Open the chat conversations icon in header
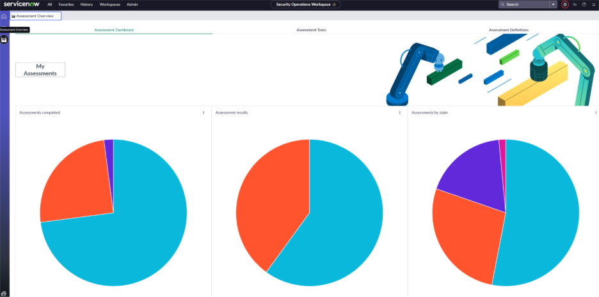599x297 pixels. (575, 4)
